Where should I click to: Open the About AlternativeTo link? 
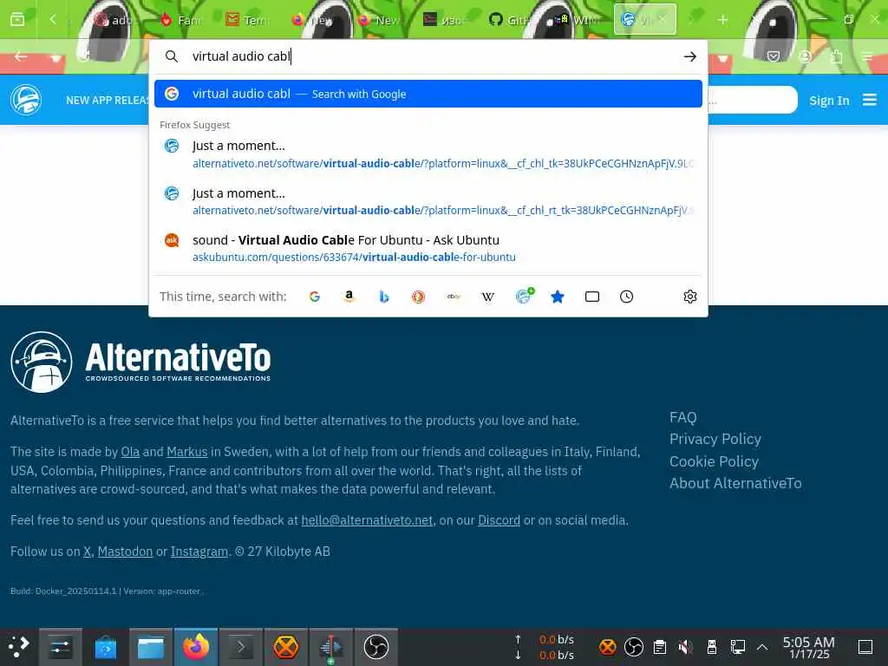pyautogui.click(x=735, y=483)
